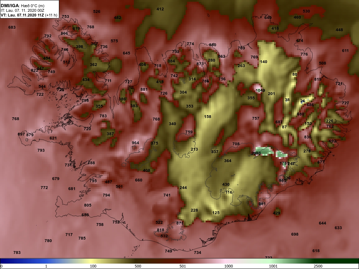Click the 683 value at left edge
This screenshot has width=359, height=269.
pos(12,27)
